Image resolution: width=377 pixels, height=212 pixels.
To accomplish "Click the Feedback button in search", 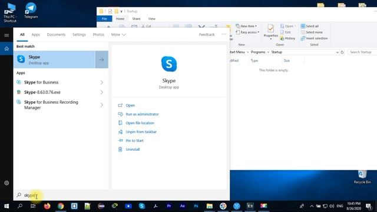I will (x=207, y=35).
